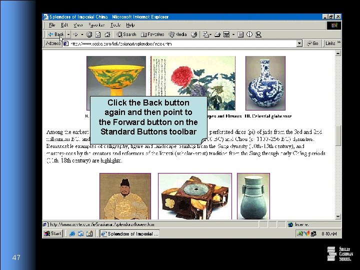This screenshot has width=360, height=270.
Task: Click the Messenger icon in toolbar
Action: point(258,34)
